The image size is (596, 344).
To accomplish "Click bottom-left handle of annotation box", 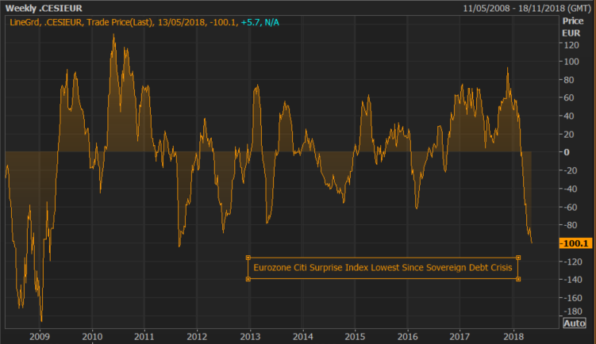I will pyautogui.click(x=248, y=279).
